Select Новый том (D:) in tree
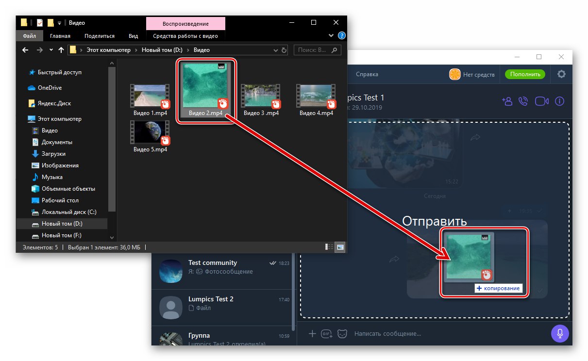The image size is (588, 361). pos(62,224)
